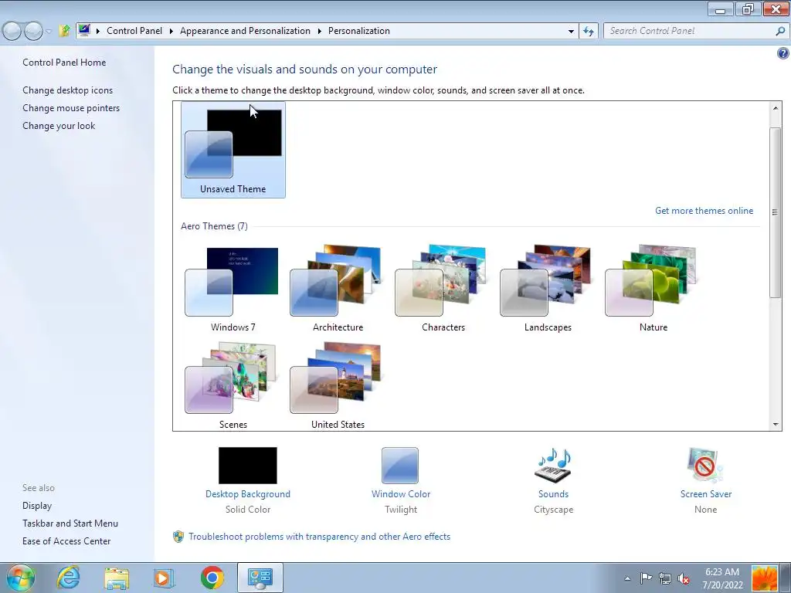Click the Back navigation button
Screen dimensions: 791x593
click(12, 31)
